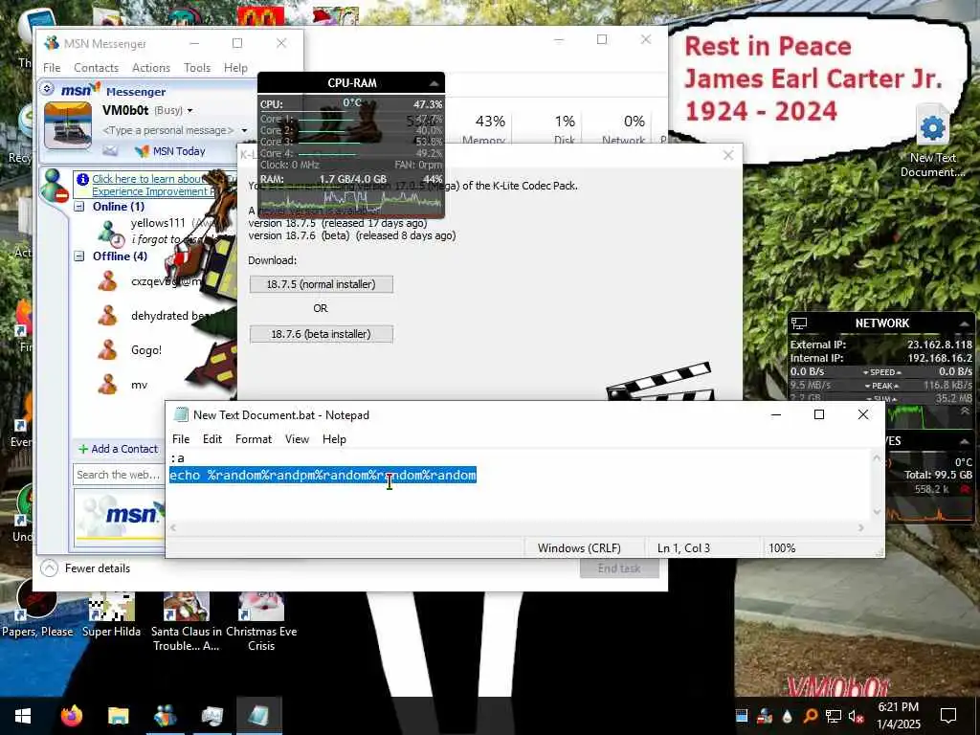Screen dimensions: 980x735
Task: Open Notepad View menu
Action: click(x=297, y=438)
